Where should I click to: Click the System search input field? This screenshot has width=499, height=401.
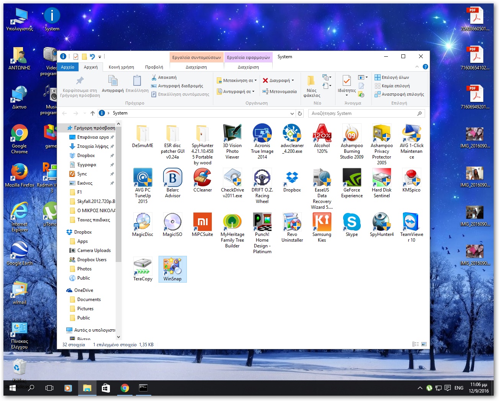362,113
